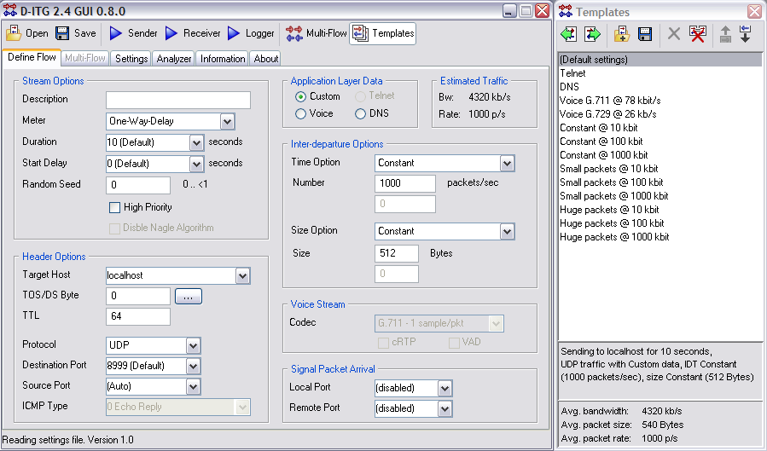
Task: Close the Templates window
Action: pyautogui.click(x=754, y=11)
